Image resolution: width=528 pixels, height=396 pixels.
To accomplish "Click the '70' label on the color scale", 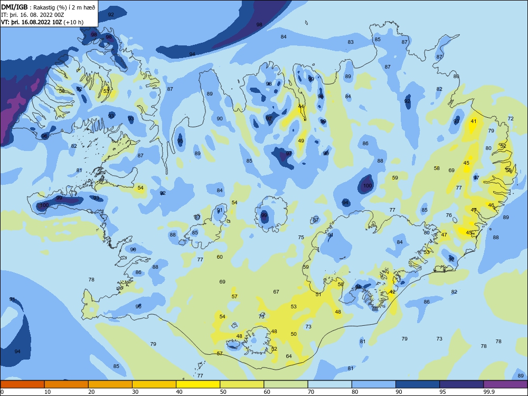I will click(311, 392).
